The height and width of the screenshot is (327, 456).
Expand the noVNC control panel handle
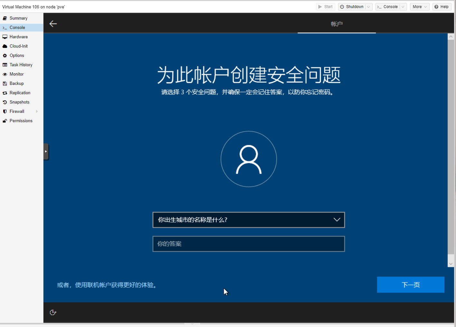click(x=46, y=151)
